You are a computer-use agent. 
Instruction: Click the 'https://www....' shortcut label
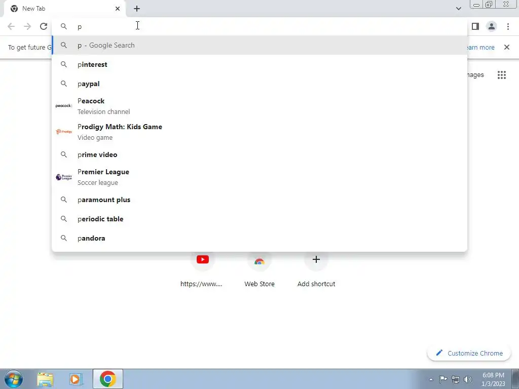click(201, 284)
